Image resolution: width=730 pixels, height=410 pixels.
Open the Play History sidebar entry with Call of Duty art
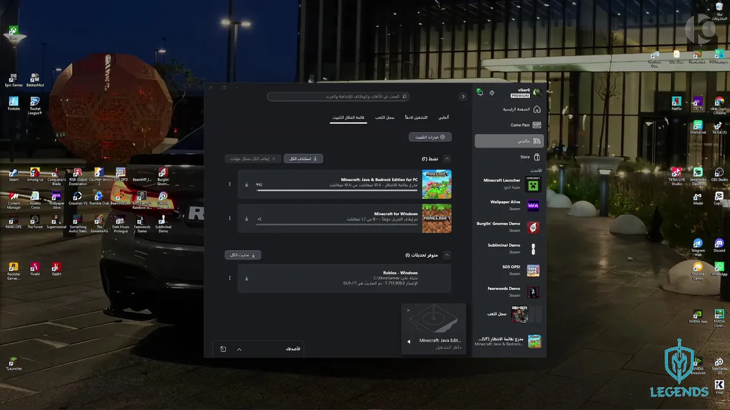509,314
